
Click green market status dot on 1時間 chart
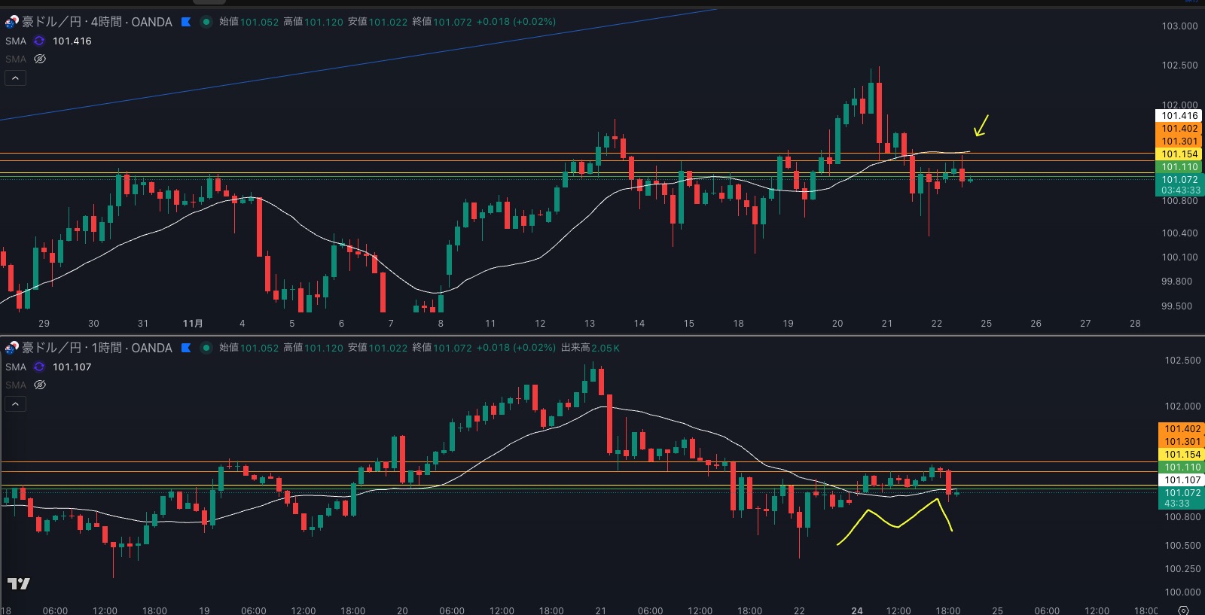tap(206, 348)
